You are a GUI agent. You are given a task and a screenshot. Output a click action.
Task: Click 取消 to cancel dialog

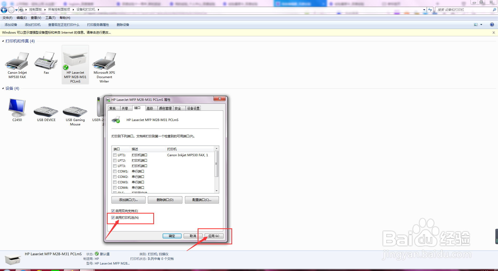click(x=193, y=236)
